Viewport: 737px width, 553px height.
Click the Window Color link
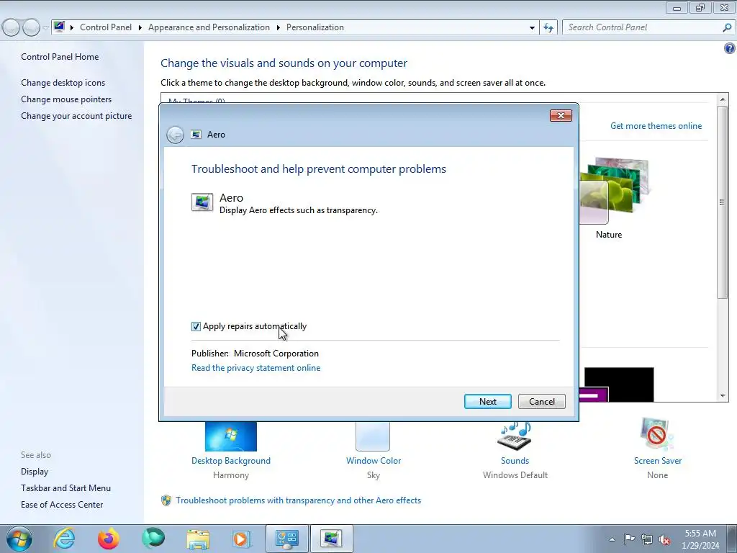point(374,461)
